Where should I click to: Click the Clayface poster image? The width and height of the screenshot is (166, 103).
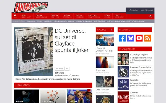33,52
